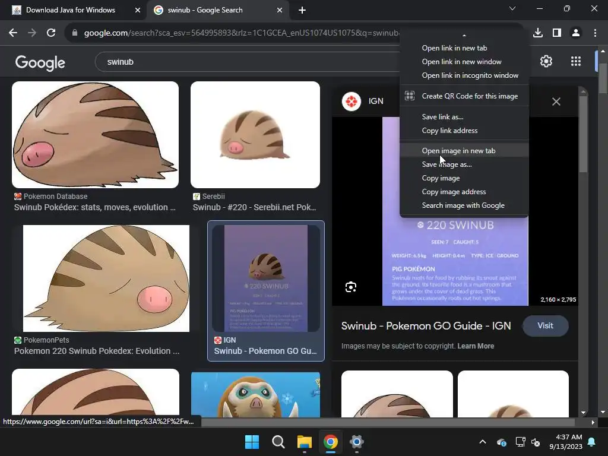The height and width of the screenshot is (456, 608).
Task: Open the Pokemon Database Swinub thumbnail
Action: point(96,135)
